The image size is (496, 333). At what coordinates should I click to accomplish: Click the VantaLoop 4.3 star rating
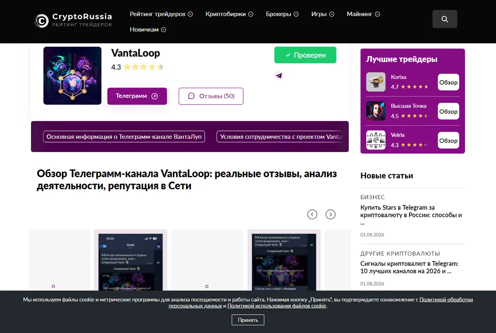point(138,67)
